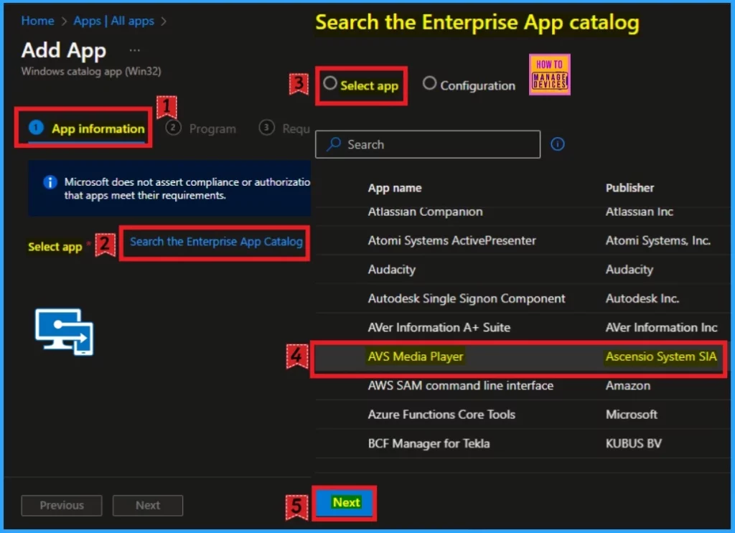The width and height of the screenshot is (735, 533).
Task: Select the Configuration radio button
Action: (x=429, y=83)
